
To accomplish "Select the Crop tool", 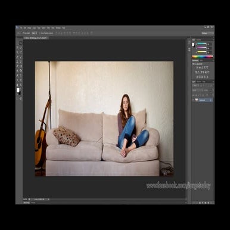I will point(17,52).
